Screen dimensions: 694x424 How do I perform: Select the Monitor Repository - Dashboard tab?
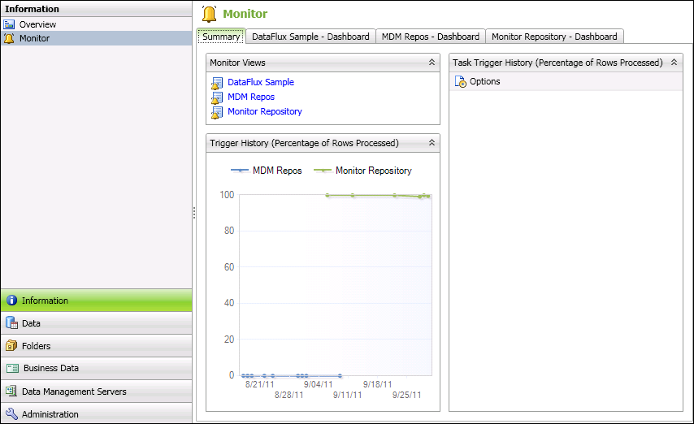coord(555,37)
